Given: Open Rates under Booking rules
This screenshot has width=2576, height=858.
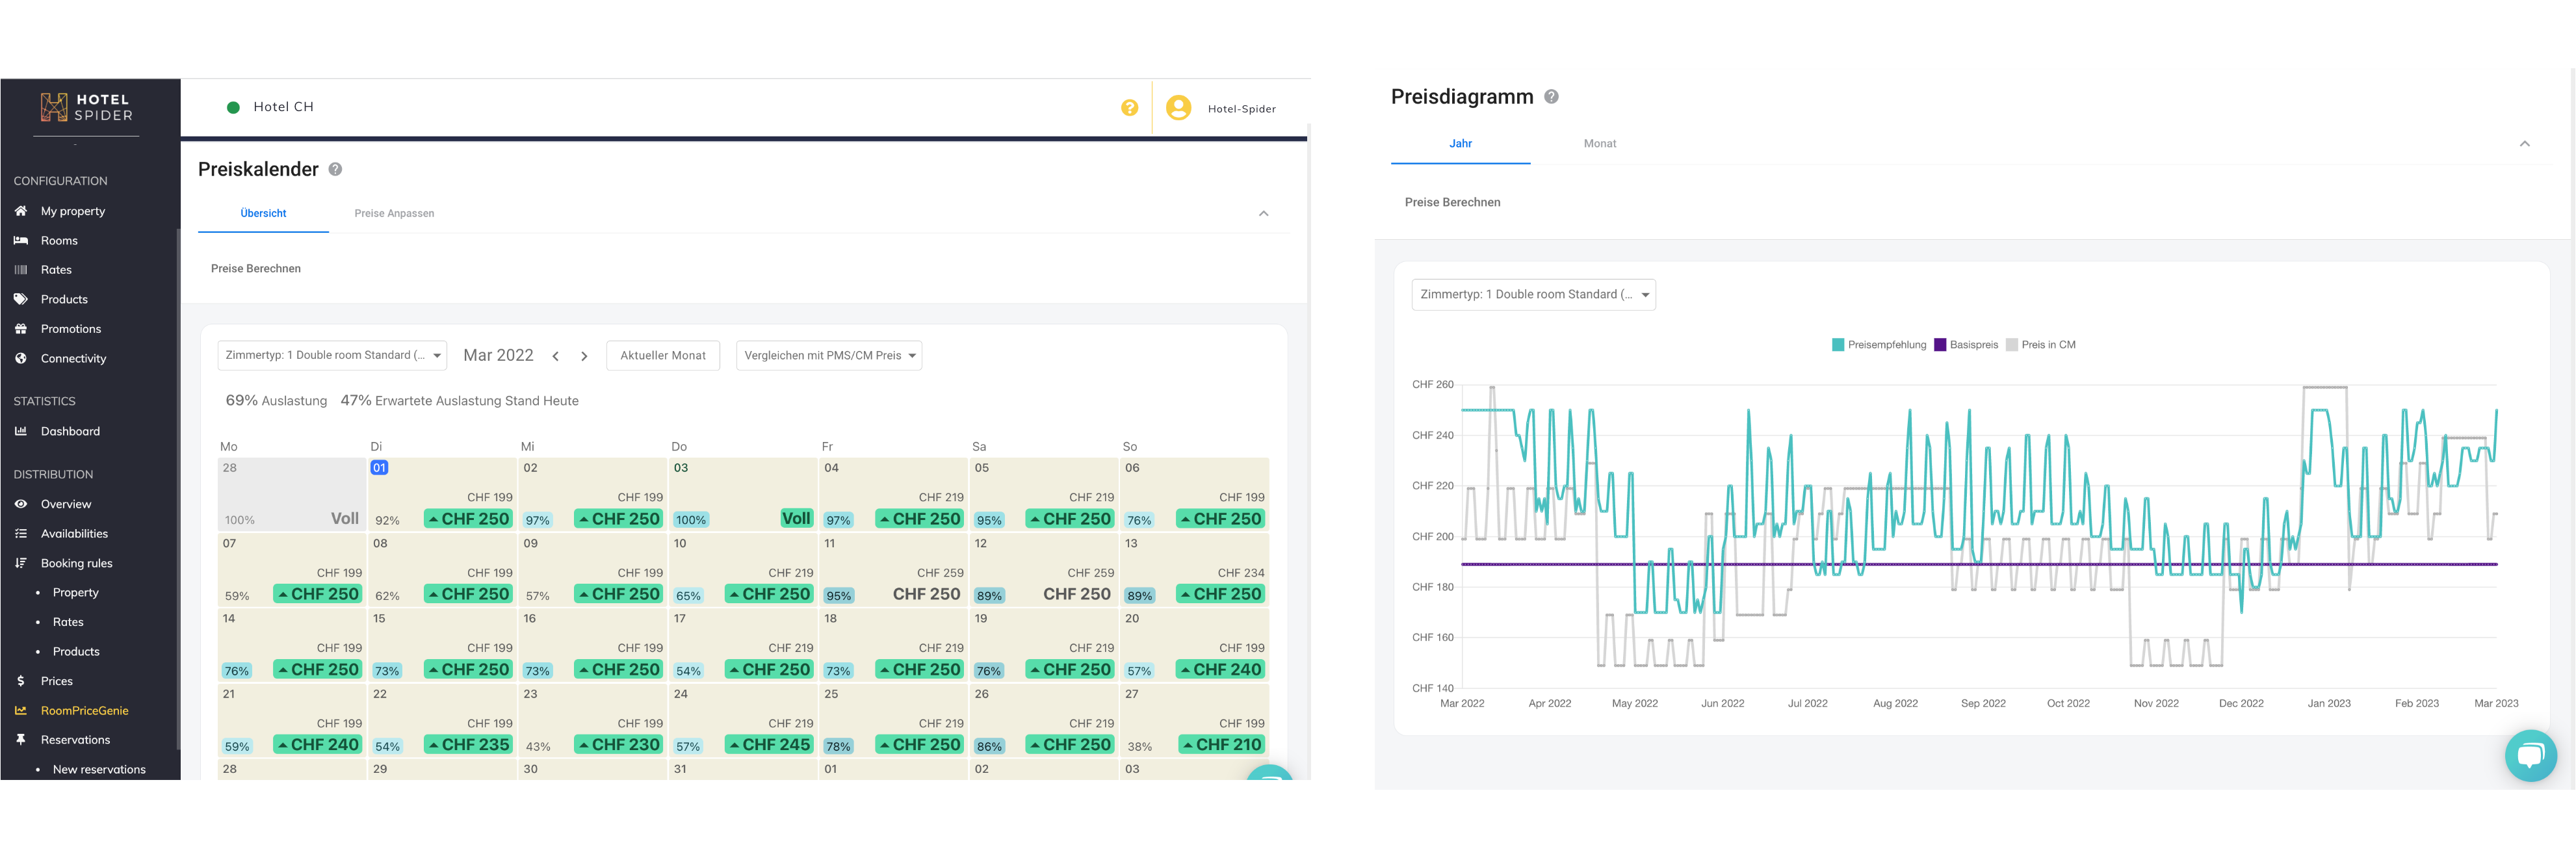Looking at the screenshot, I should pos(68,622).
